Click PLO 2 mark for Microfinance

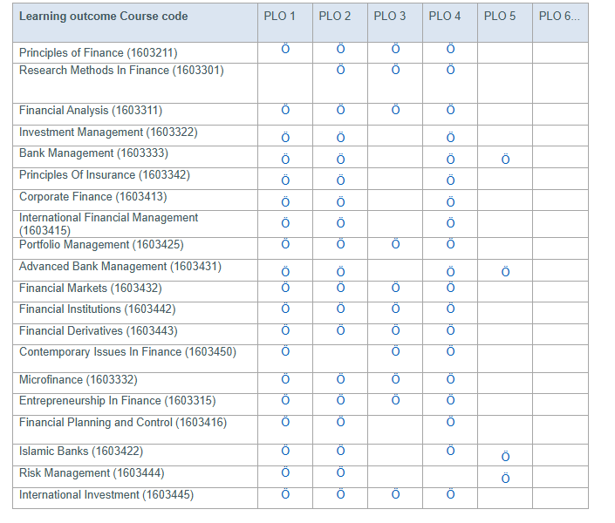(341, 379)
